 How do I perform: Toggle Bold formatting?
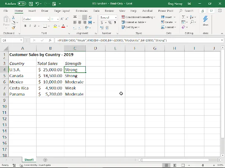(25, 26)
